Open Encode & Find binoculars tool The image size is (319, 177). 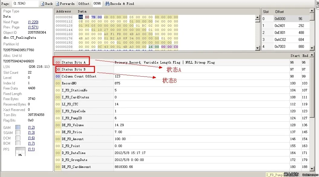107,4
